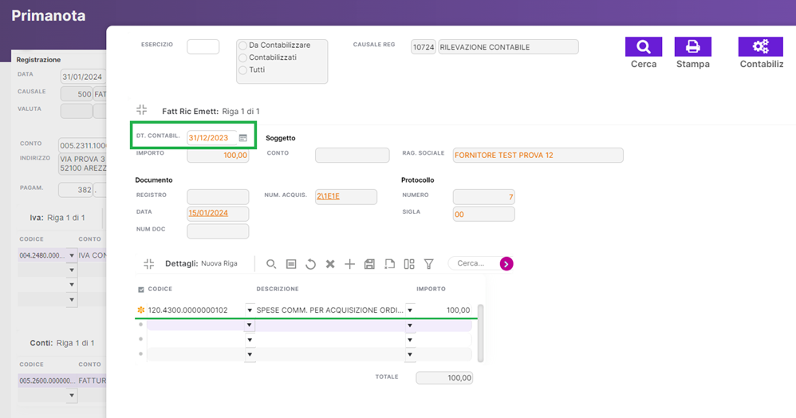Select the Da Contabilizzare radio option
Viewport: 796px width, 418px height.
(x=242, y=45)
